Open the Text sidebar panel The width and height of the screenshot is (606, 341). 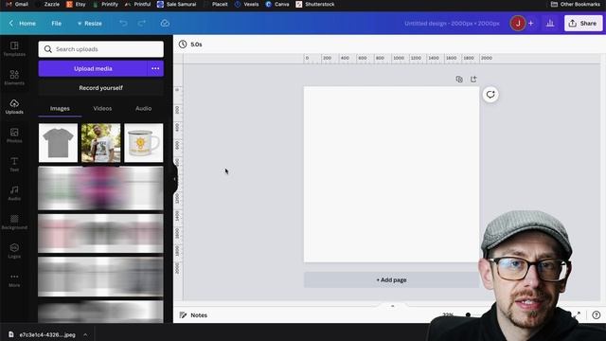[14, 164]
